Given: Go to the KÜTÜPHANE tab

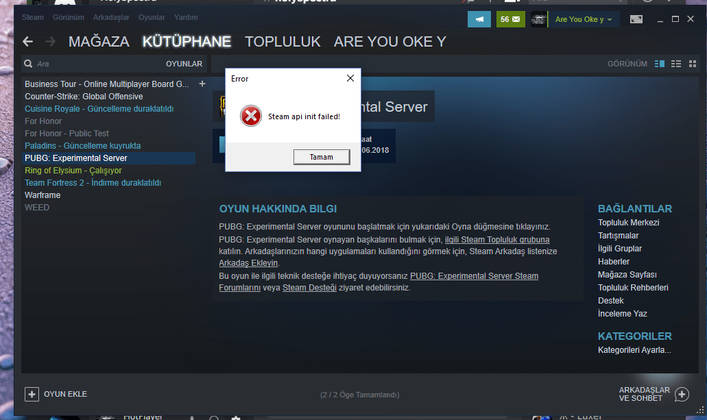Looking at the screenshot, I should tap(187, 42).
